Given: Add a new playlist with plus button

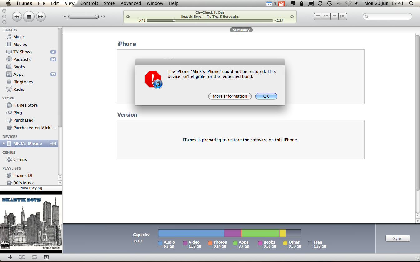Looking at the screenshot, I should click(x=10, y=257).
